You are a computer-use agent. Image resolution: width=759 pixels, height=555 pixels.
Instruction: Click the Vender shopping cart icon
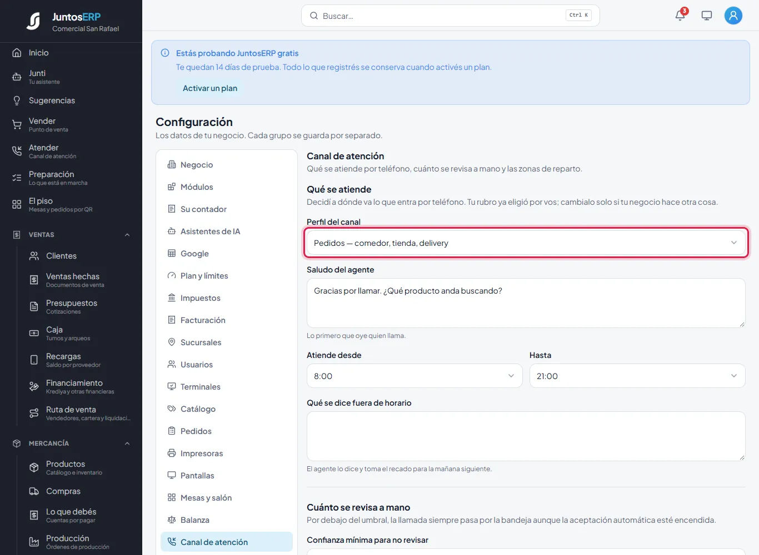click(x=17, y=125)
